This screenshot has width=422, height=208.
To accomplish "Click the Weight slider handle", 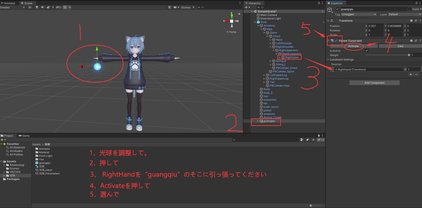I will point(409,55).
